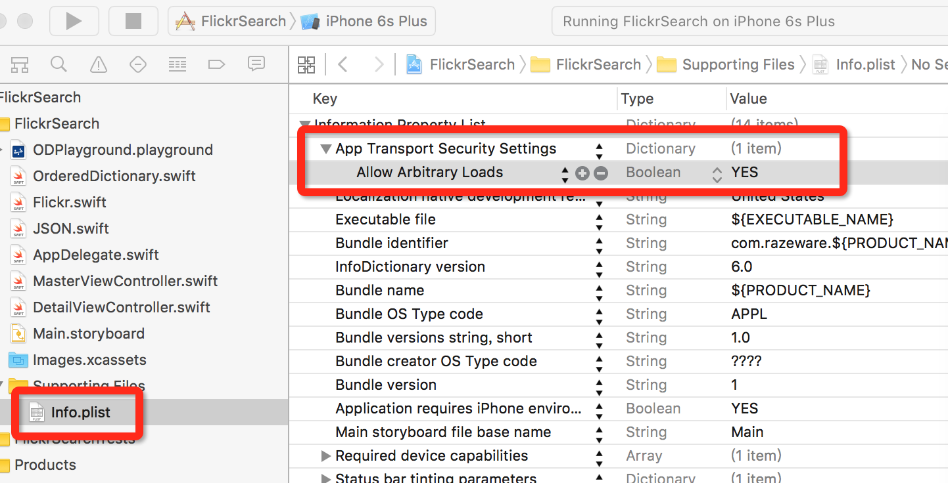
Task: Select the FlickrSearch scheme in toolbar
Action: [231, 21]
